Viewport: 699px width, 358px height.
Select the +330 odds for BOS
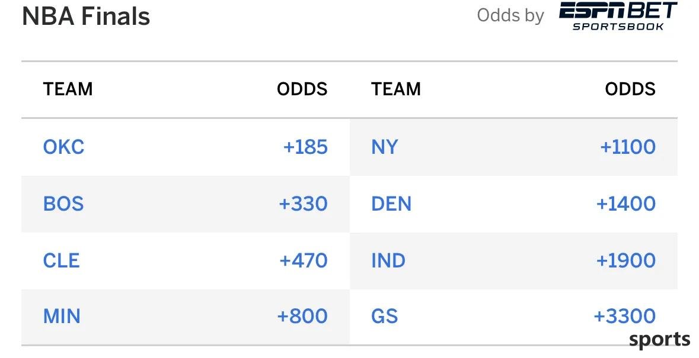coord(303,204)
